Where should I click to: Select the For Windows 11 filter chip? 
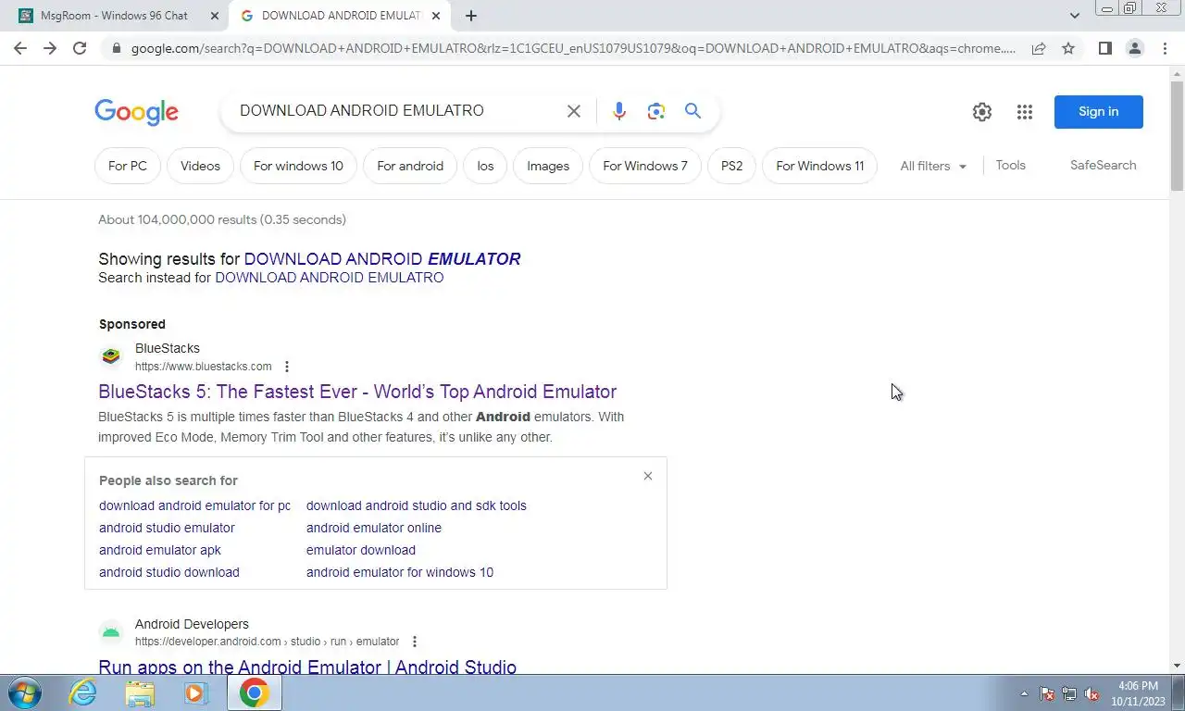(819, 166)
